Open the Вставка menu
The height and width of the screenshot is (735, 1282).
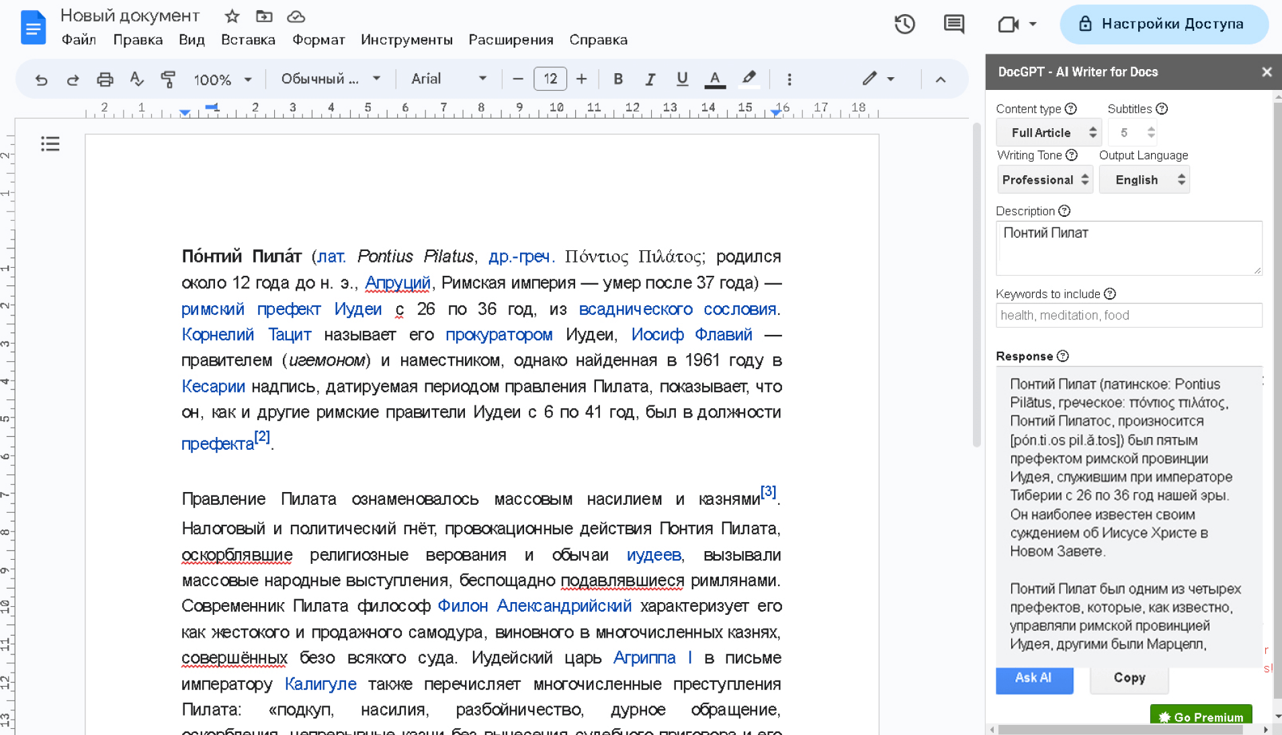(248, 40)
